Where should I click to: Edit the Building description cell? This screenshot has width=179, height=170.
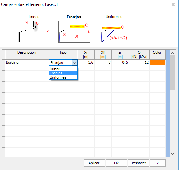[x=27, y=62]
